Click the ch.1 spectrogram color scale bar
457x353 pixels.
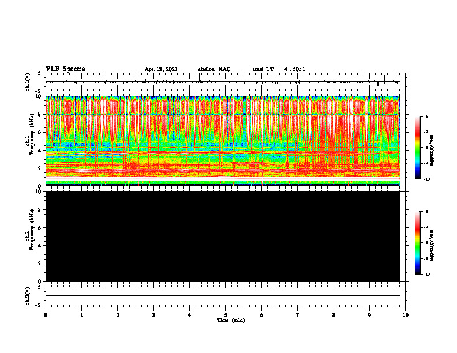tap(417, 148)
